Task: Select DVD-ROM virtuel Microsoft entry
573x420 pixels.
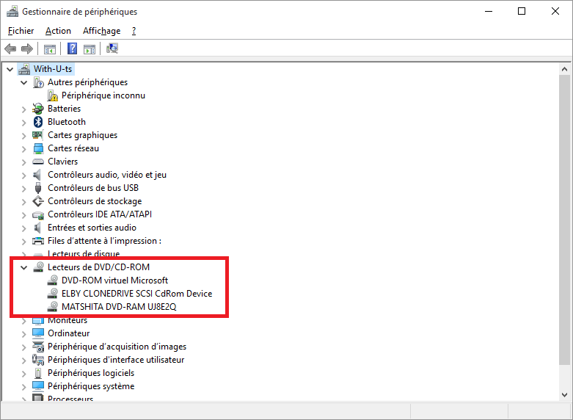Action: (114, 280)
